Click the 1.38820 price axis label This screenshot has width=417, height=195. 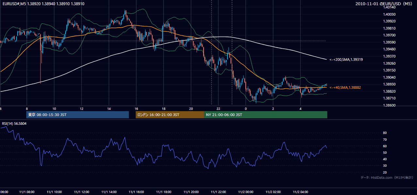pyautogui.click(x=390, y=91)
